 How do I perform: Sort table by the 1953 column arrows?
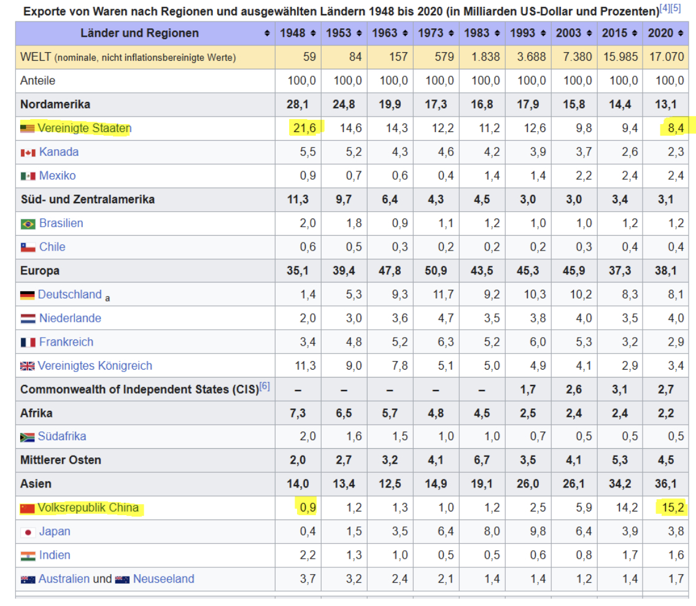coord(359,33)
